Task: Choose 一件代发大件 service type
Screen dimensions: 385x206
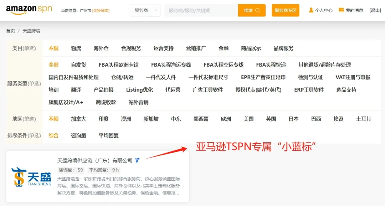Action: [x=161, y=77]
